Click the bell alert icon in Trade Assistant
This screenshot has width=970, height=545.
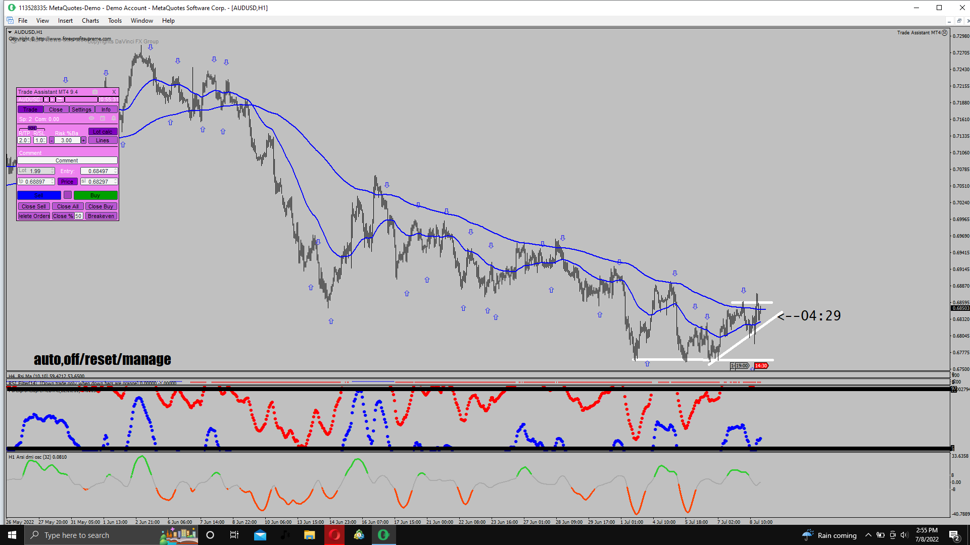(x=114, y=118)
